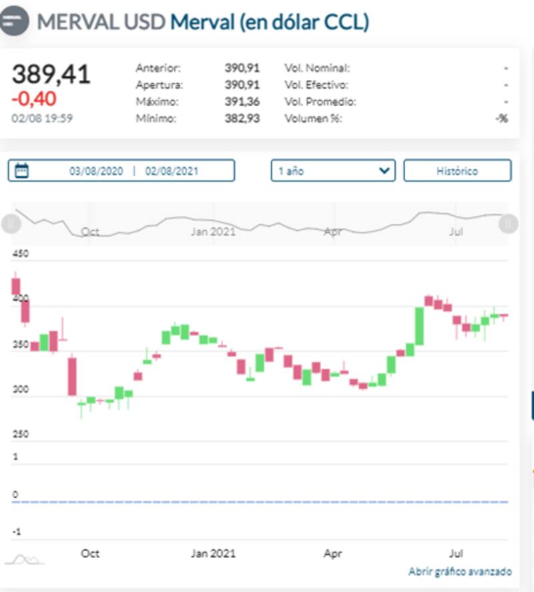The width and height of the screenshot is (534, 592).
Task: Select the end date 02/08/2021
Action: point(172,171)
